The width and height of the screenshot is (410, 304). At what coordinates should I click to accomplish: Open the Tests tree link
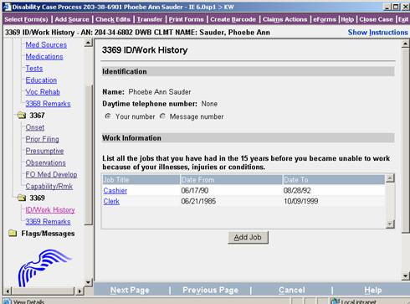tap(34, 69)
